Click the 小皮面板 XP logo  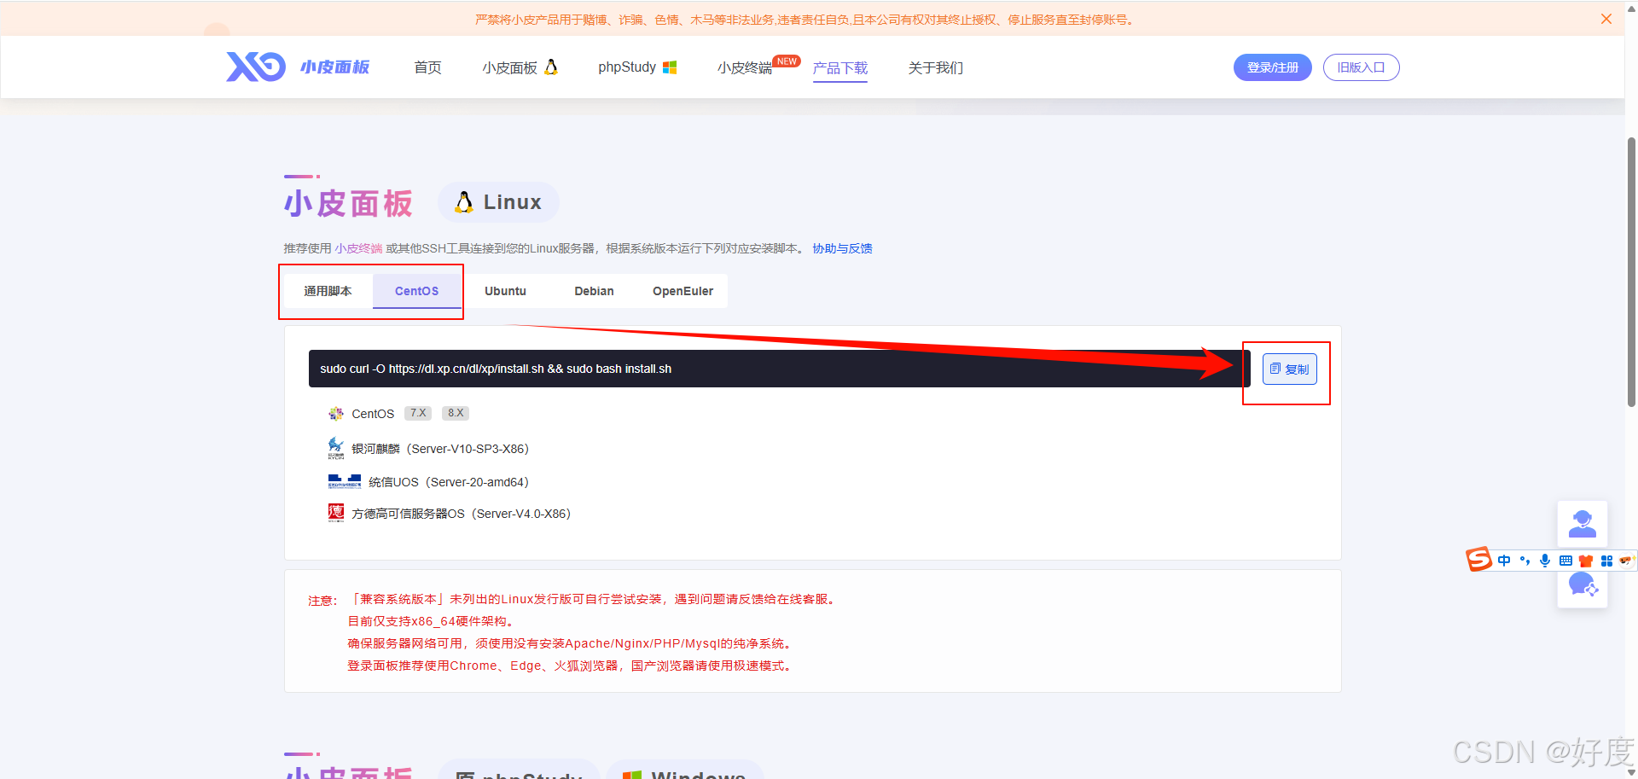pos(298,67)
